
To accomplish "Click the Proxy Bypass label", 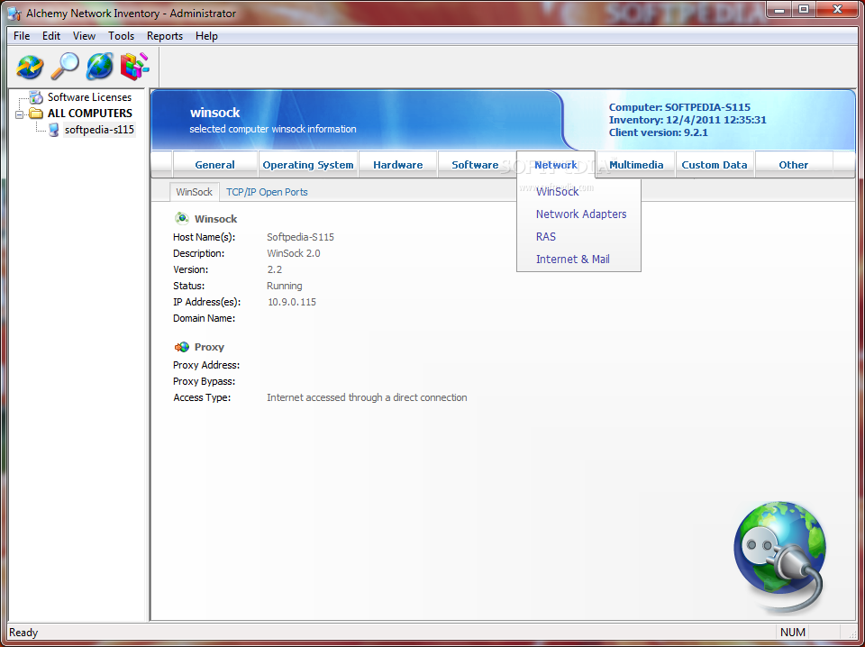I will point(205,382).
